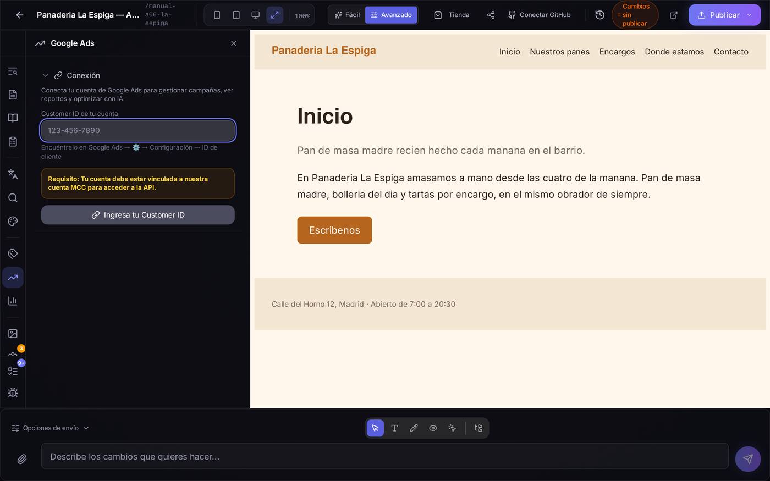This screenshot has width=770, height=481.
Task: Click Inicio in site navigation
Action: click(510, 52)
